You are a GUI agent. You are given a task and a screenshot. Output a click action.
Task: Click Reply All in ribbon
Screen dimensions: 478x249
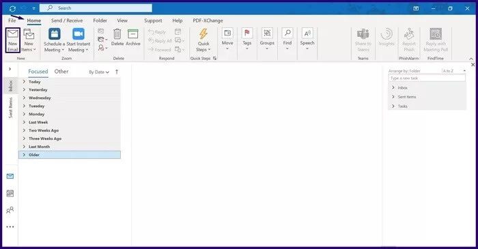[160, 41]
